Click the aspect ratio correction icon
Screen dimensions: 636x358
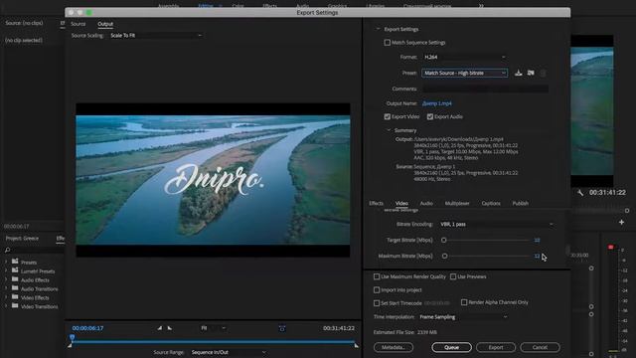pos(282,328)
